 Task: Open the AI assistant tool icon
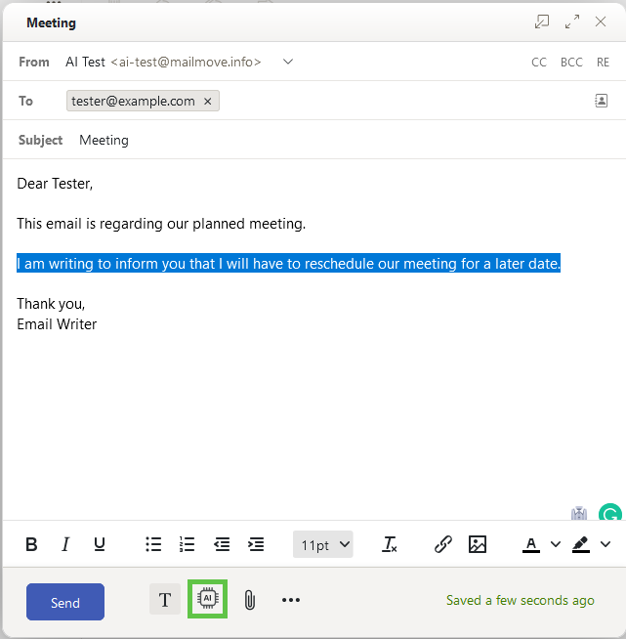(208, 599)
